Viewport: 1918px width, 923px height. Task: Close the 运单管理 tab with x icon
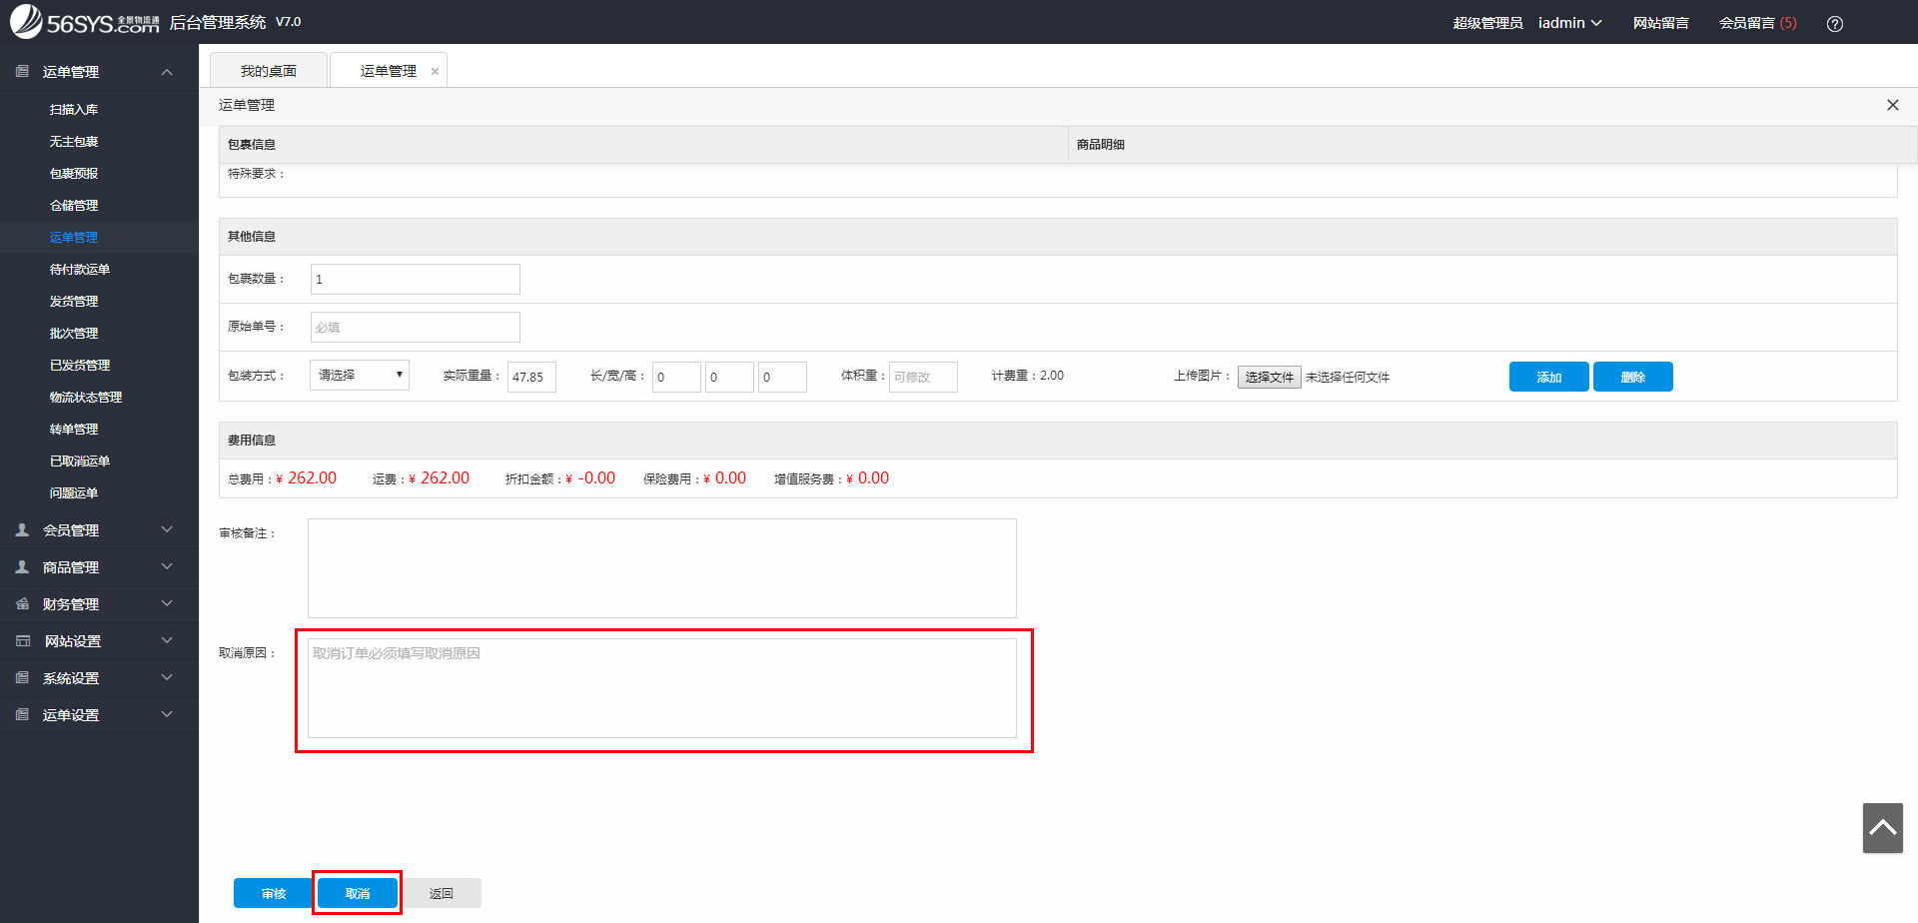[x=435, y=72]
